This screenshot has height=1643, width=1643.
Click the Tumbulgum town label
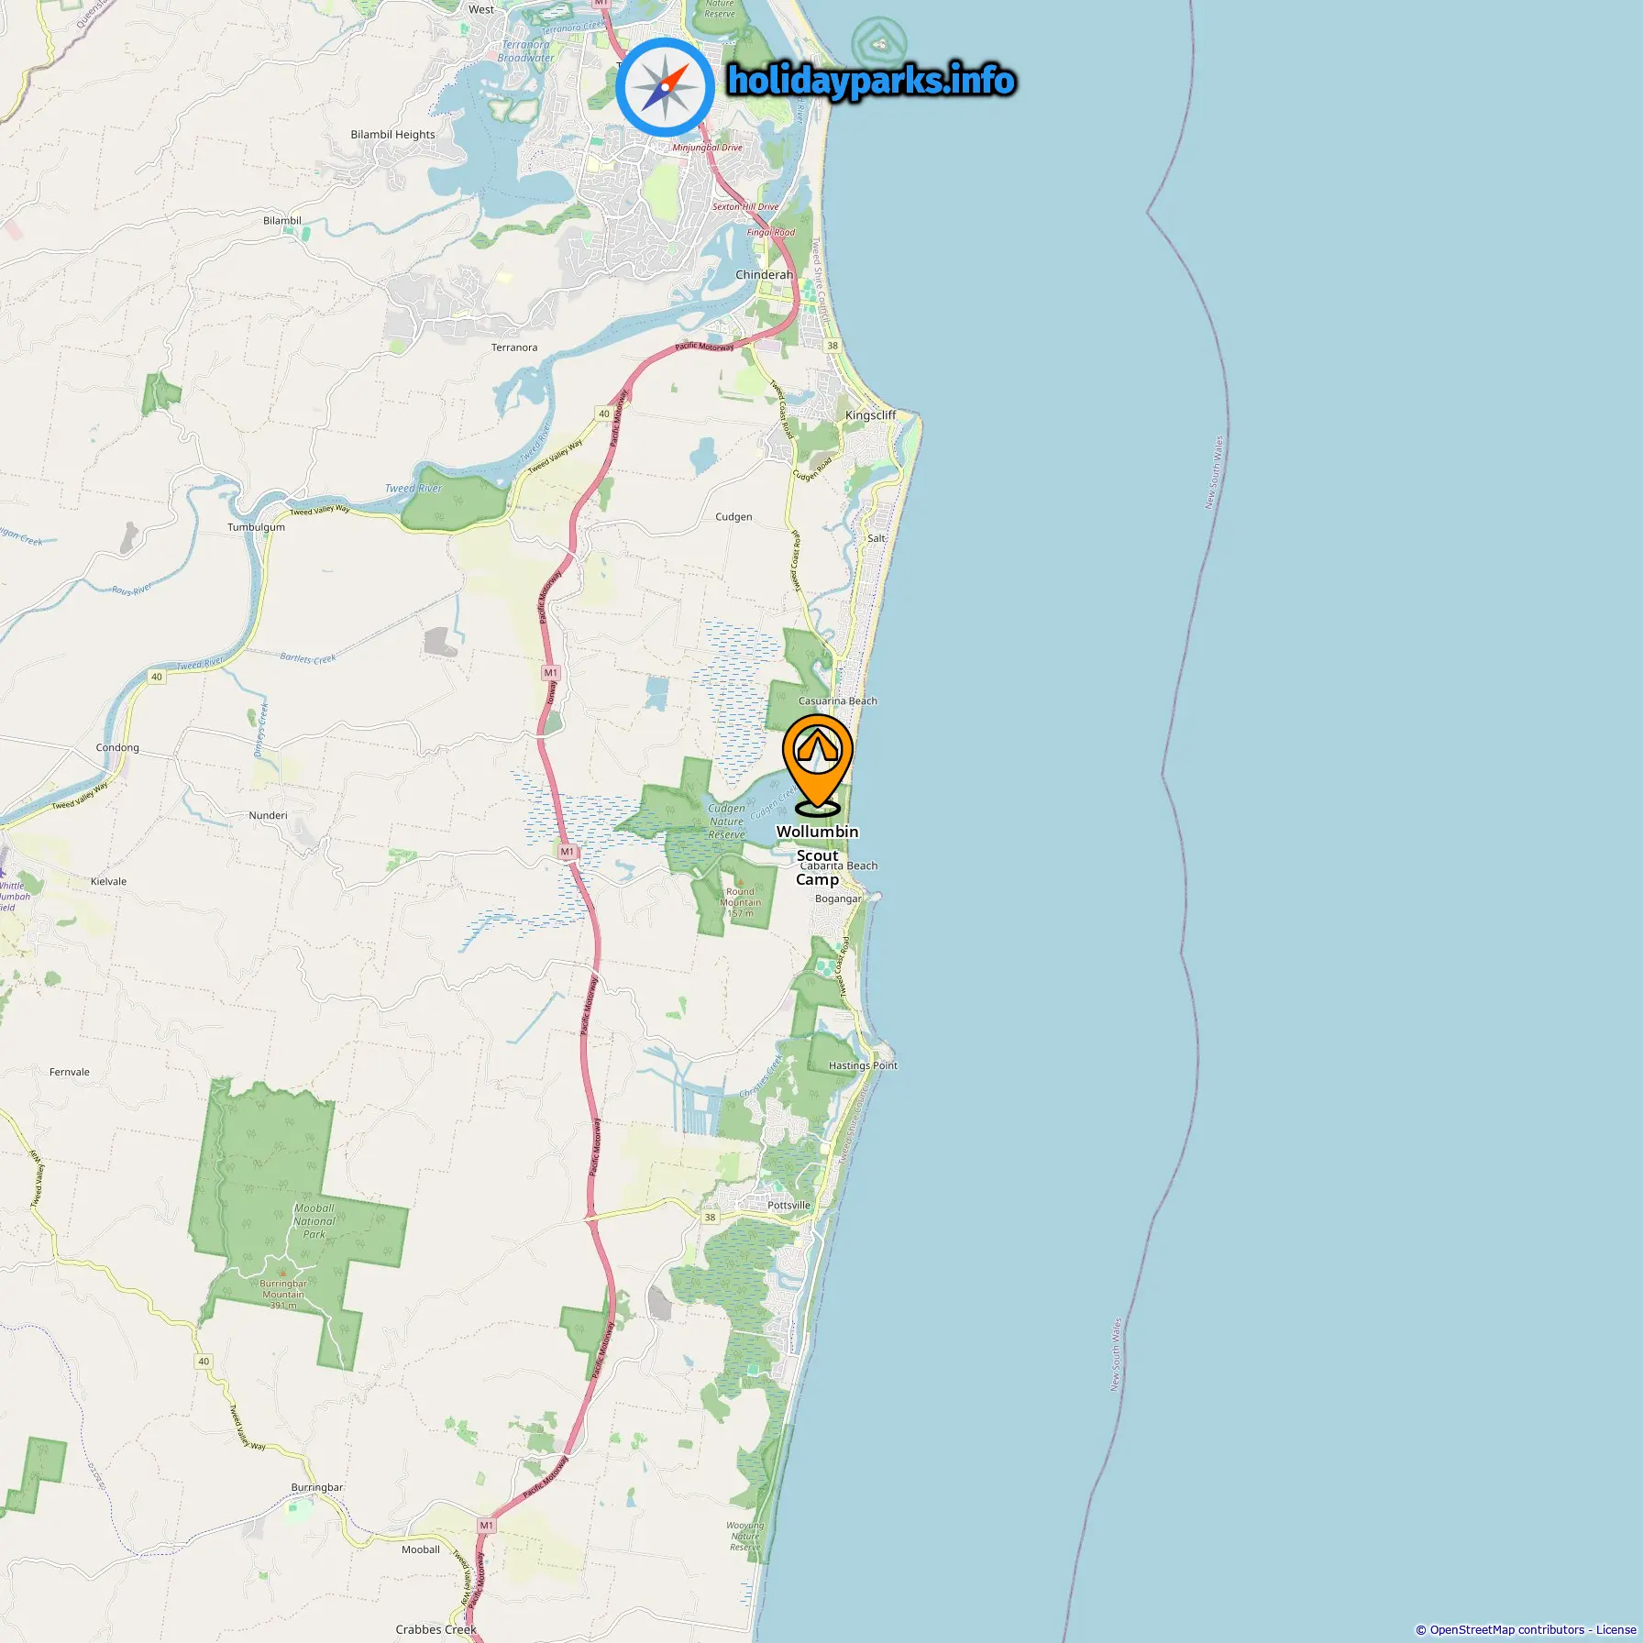256,527
